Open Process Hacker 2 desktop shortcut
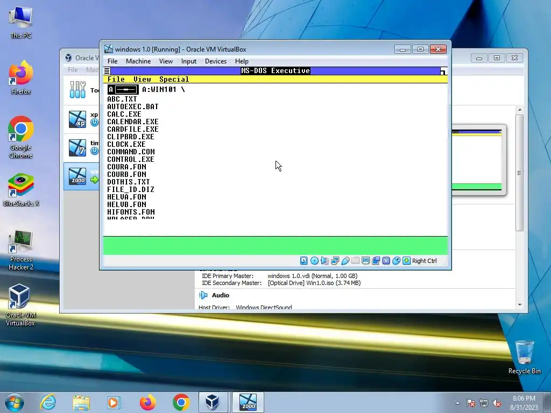The width and height of the screenshot is (551, 413). click(21, 250)
